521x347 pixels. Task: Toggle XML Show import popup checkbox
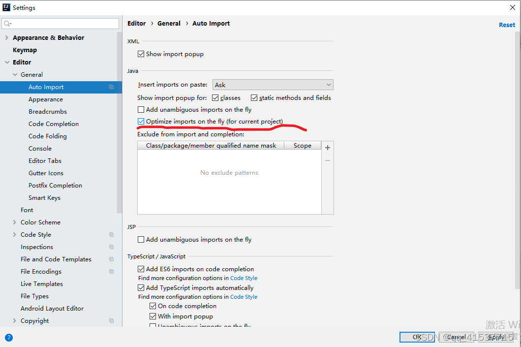(141, 54)
